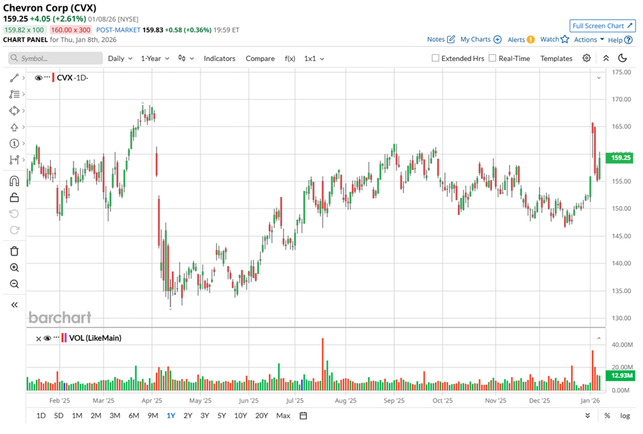Toggle CVX series visibility eye
Screen dimensions: 643x434
pyautogui.click(x=38, y=78)
